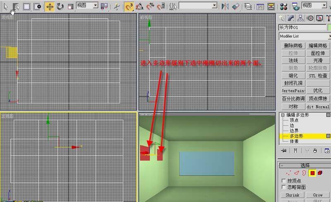This screenshot has height=202, width=331.
Task: Click the Edit Normal modifier button
Action: click(318, 106)
